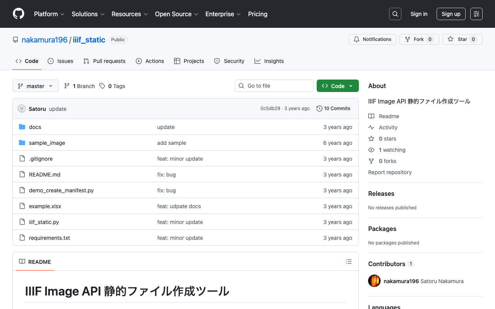Click the command palette icon near Sign up
Viewport: 495px width, 309px height.
click(476, 14)
